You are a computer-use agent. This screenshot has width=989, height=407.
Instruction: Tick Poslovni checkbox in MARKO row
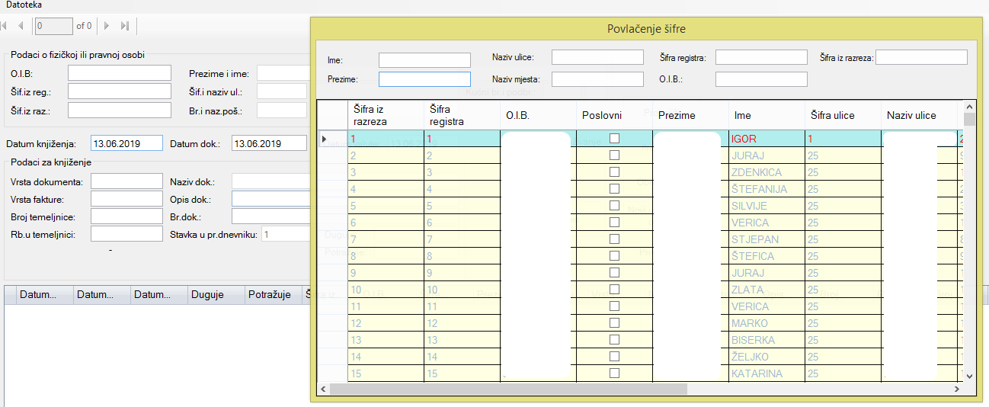point(614,323)
